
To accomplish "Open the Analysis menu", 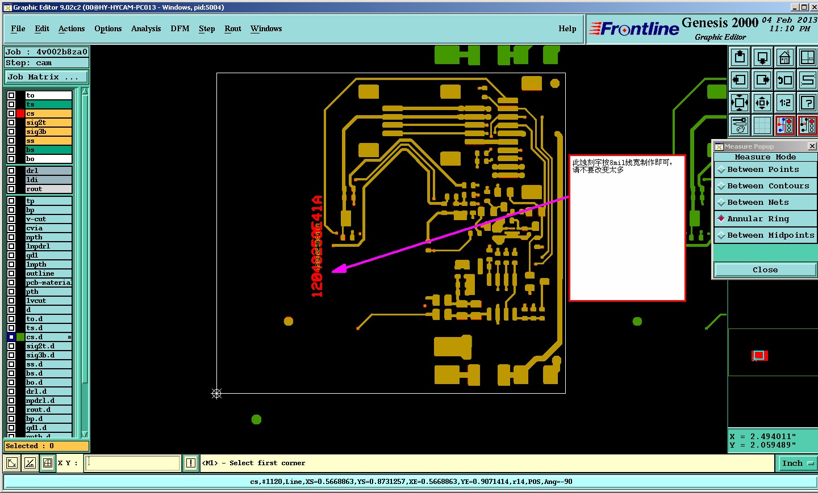I will pyautogui.click(x=146, y=29).
